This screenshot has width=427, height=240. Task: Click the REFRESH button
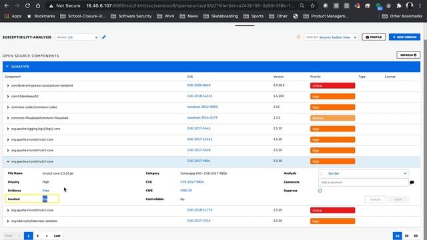point(408,55)
